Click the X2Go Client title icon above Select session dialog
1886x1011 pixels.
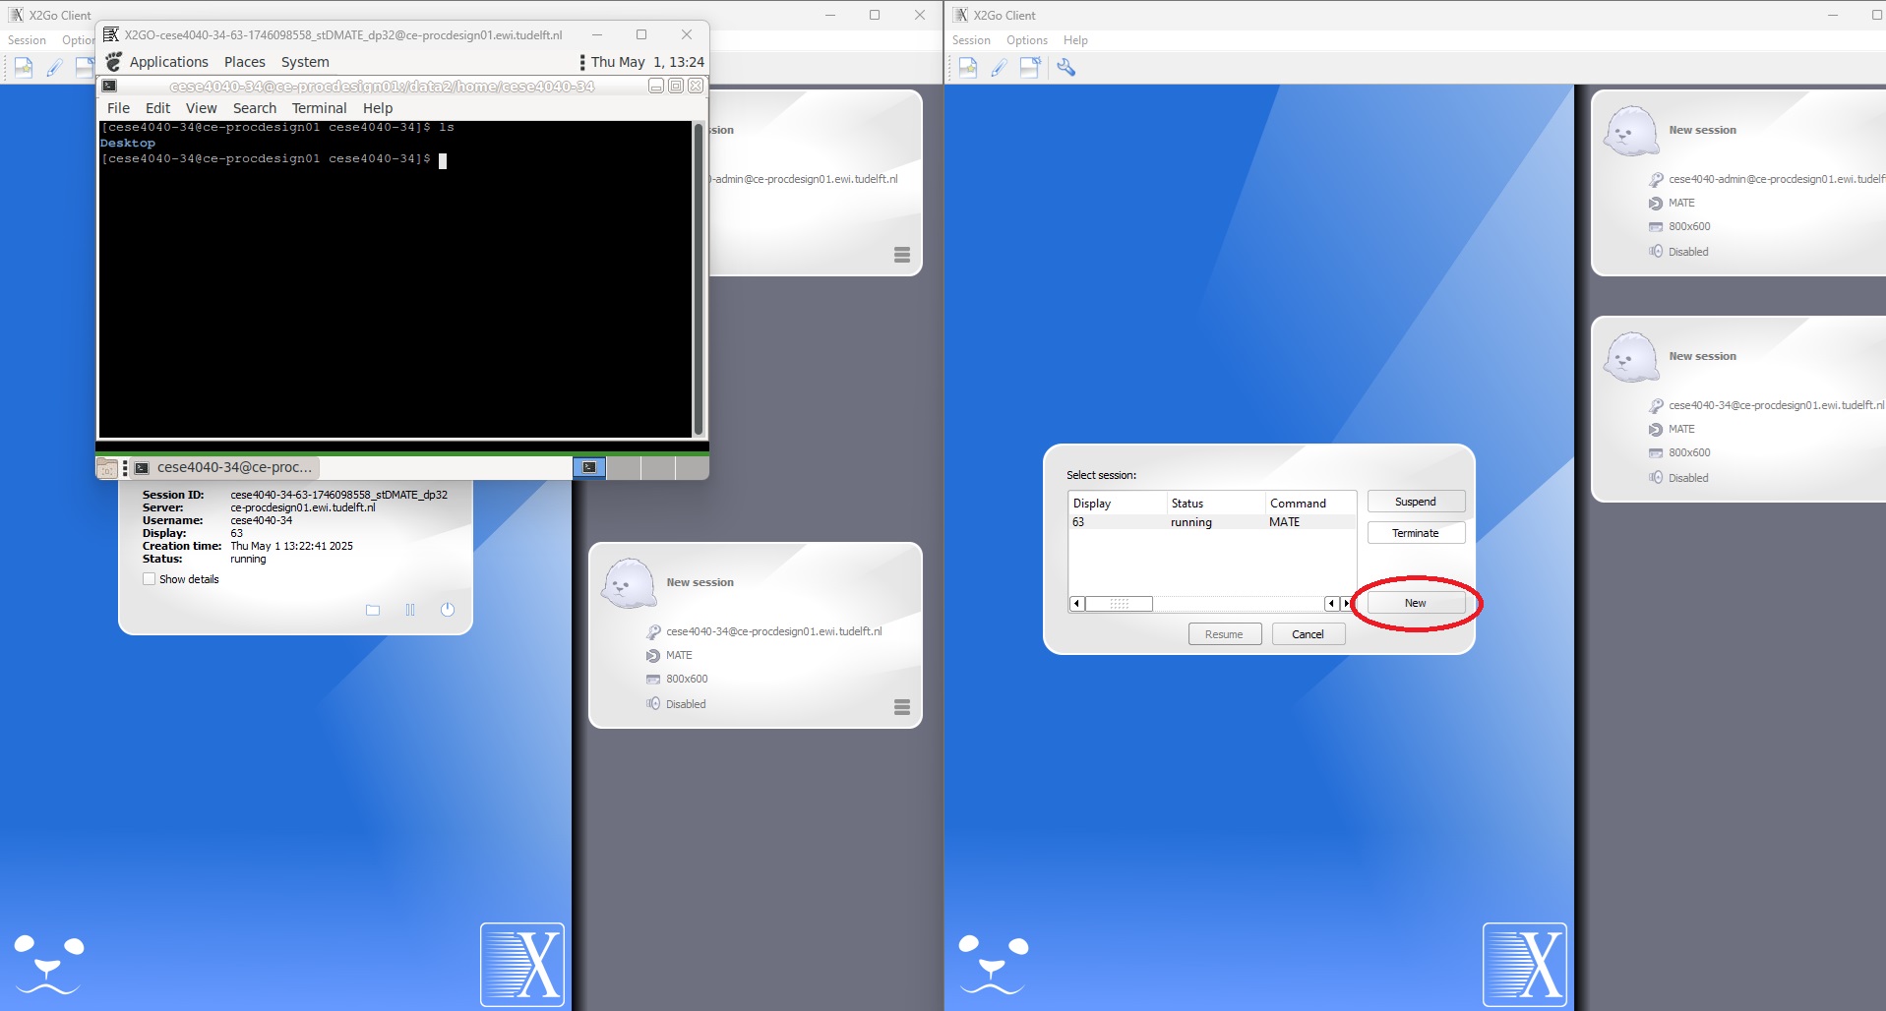pos(961,15)
